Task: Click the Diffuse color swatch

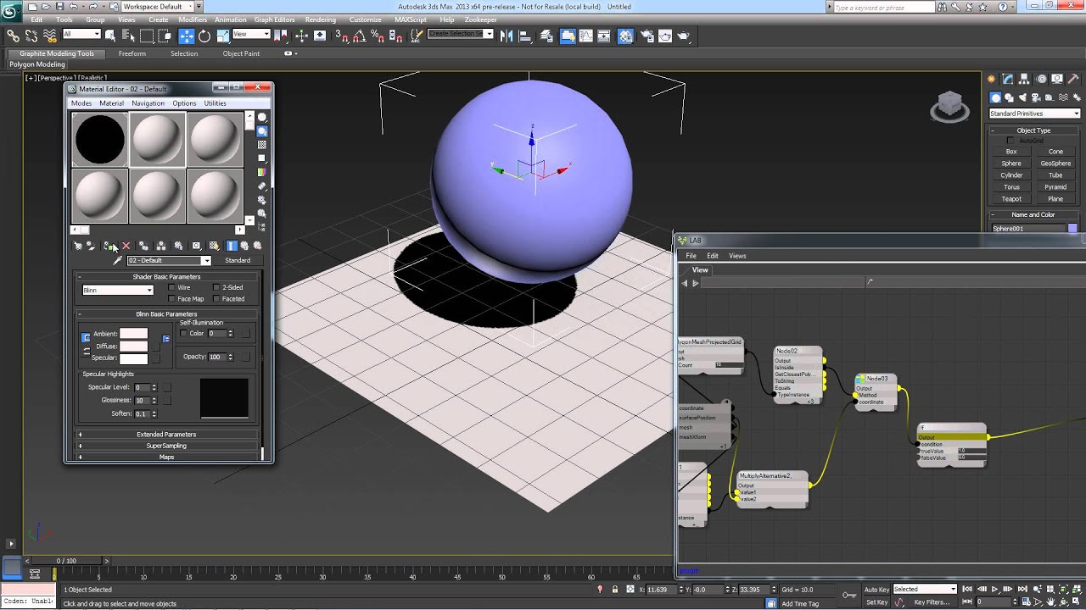Action: [133, 347]
